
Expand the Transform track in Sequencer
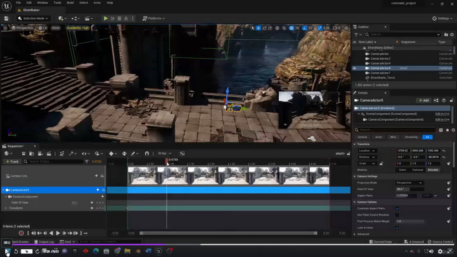[x=6, y=208]
